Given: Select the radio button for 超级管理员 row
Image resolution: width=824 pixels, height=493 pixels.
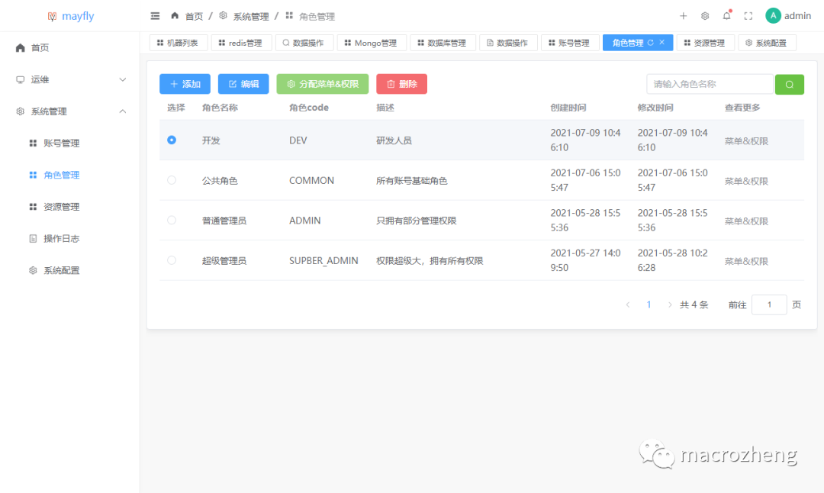Looking at the screenshot, I should point(172,259).
